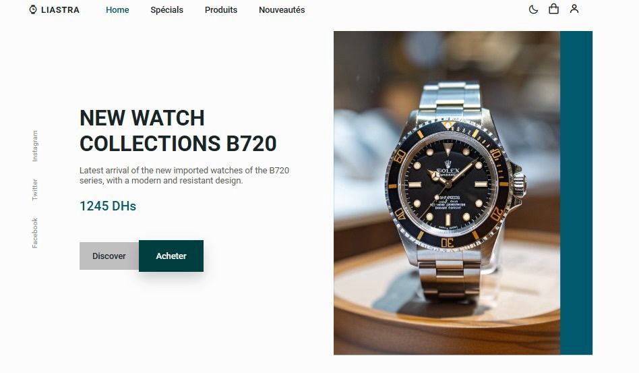The image size is (639, 373).
Task: Click the black watch dial in photo
Action: 448,184
